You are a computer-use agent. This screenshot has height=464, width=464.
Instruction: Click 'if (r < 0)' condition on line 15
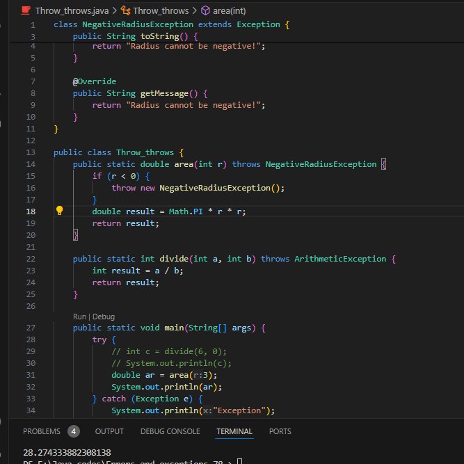(116, 176)
